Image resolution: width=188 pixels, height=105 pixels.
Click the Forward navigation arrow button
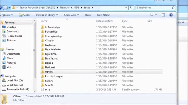click(5, 8)
